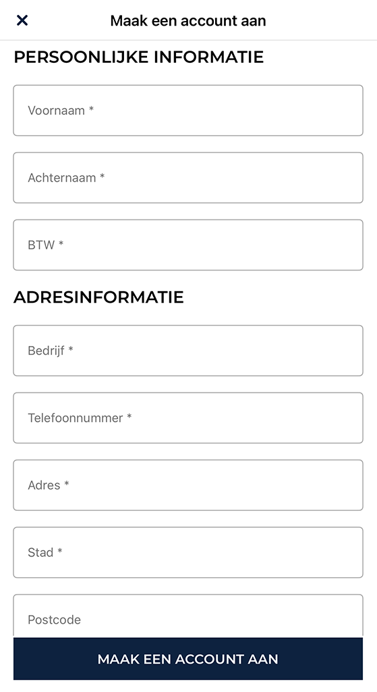Image resolution: width=377 pixels, height=692 pixels.
Task: Tap the required asterisk after BTW
Action: [61, 243]
